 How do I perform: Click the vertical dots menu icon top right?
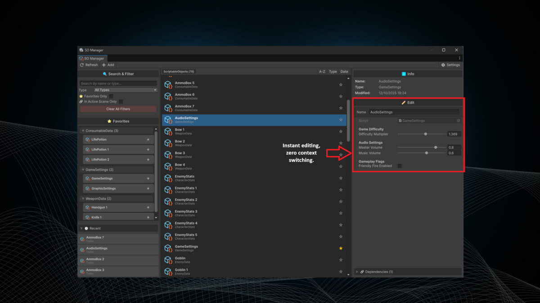(x=459, y=58)
